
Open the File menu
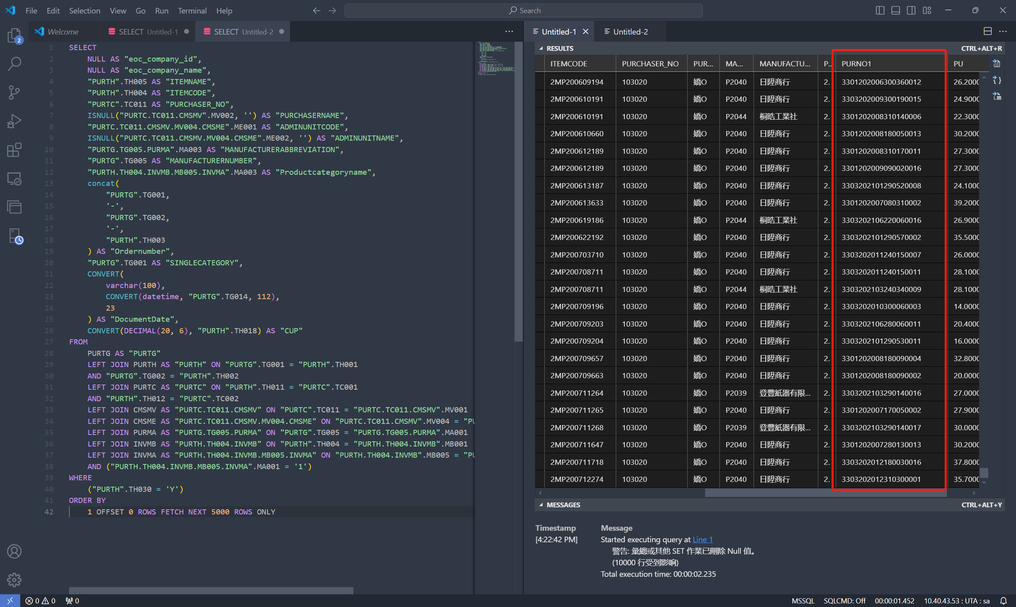pos(31,11)
